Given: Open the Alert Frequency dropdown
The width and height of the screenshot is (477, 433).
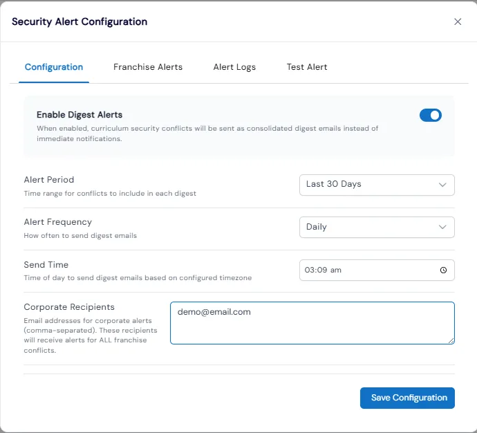Looking at the screenshot, I should (x=377, y=227).
